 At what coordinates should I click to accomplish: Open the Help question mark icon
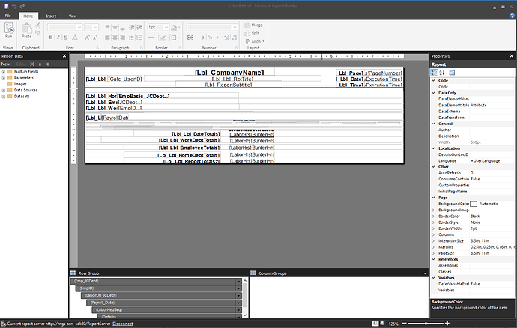click(x=512, y=16)
